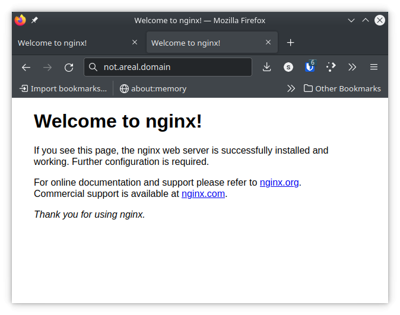Click the search magnifier in address bar

[93, 67]
